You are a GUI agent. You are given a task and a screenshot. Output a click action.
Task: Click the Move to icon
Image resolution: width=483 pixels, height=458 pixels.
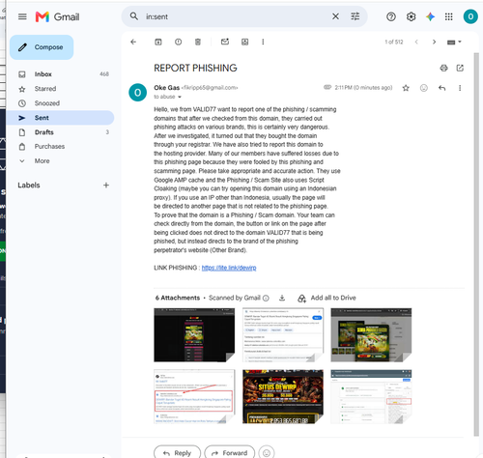coord(244,42)
